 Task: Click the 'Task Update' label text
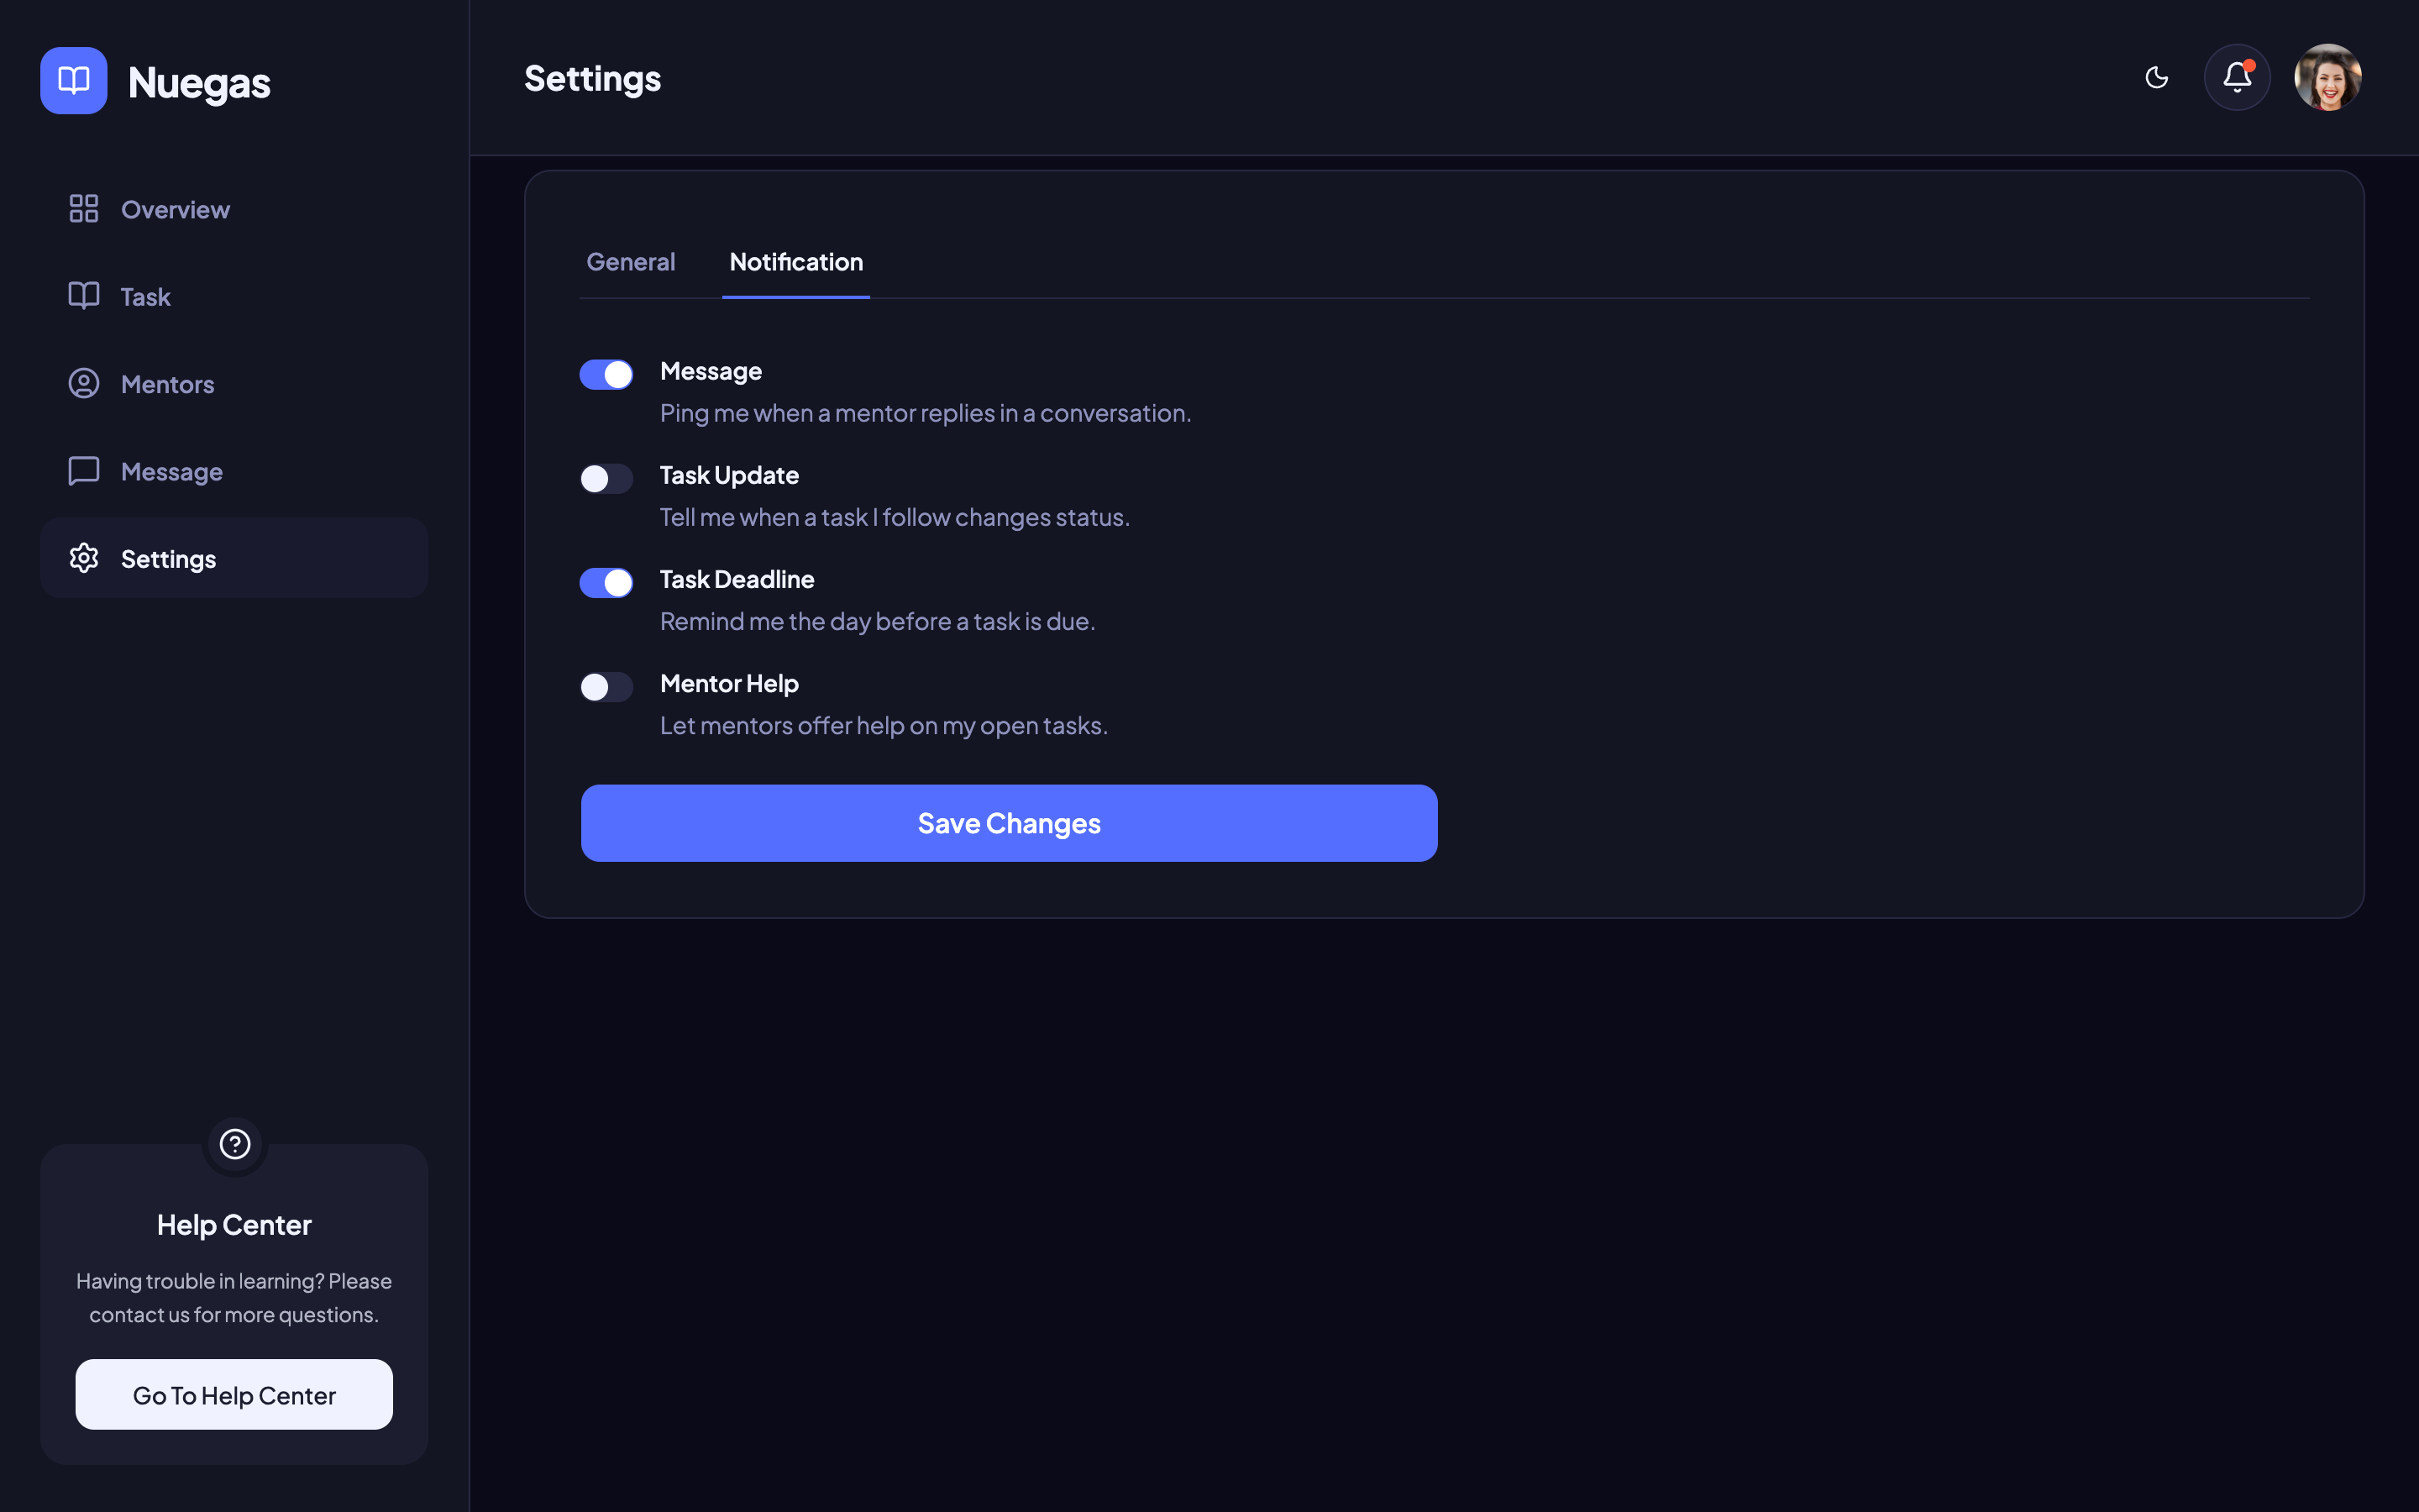729,475
